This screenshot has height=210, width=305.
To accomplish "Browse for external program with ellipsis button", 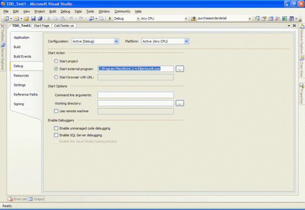I will coord(180,69).
